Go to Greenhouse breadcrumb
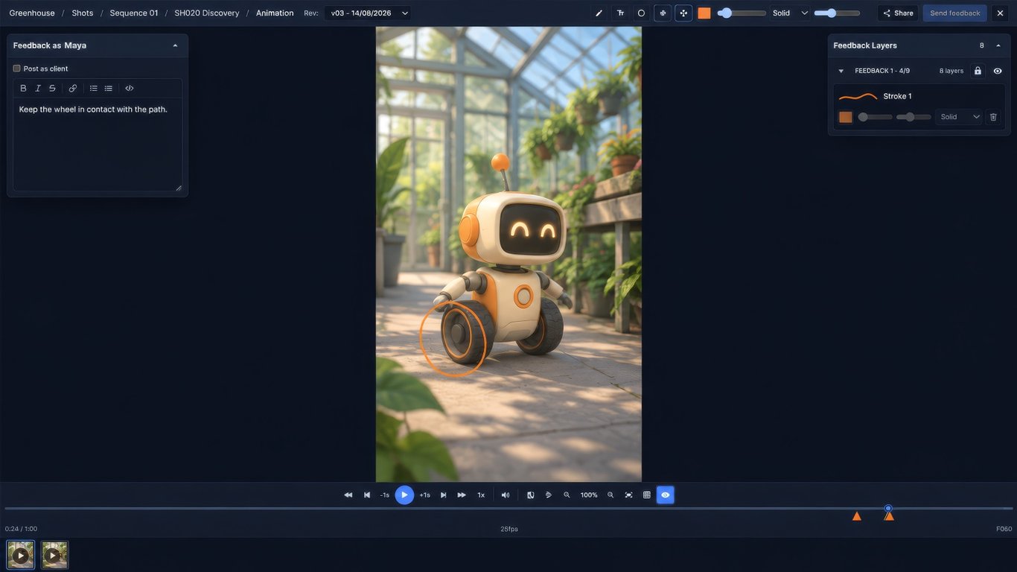 tap(32, 13)
